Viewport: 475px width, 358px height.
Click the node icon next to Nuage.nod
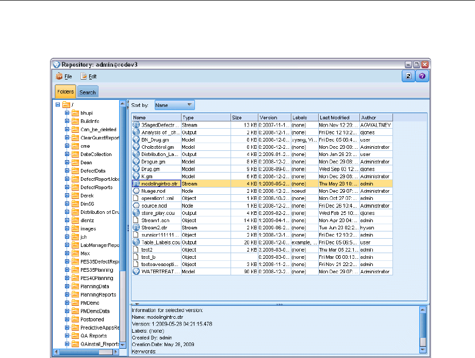pos(137,191)
